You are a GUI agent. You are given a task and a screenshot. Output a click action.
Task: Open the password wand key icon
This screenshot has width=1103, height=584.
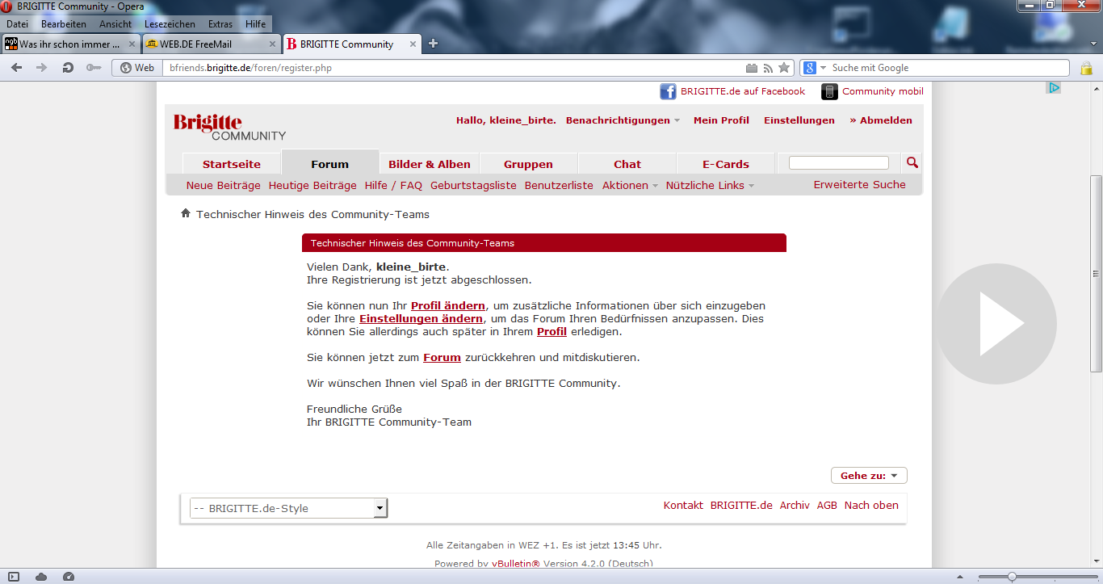point(94,68)
